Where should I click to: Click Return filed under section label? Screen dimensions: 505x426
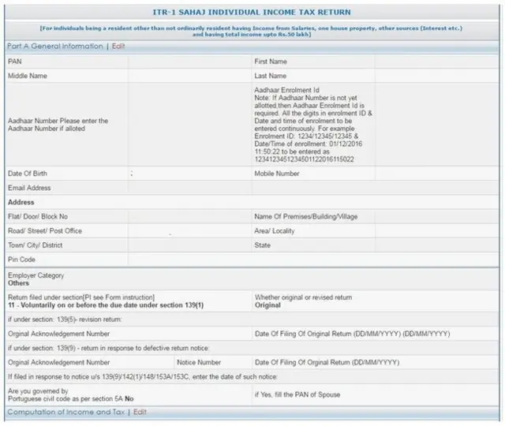tap(81, 297)
